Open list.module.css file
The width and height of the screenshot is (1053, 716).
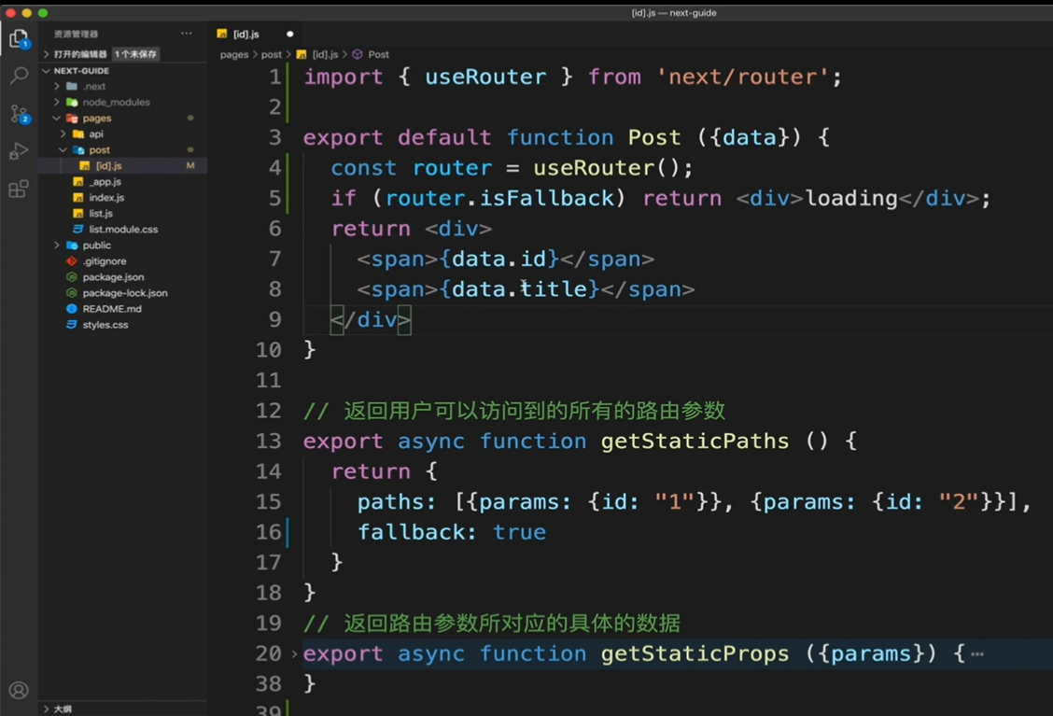pyautogui.click(x=123, y=229)
